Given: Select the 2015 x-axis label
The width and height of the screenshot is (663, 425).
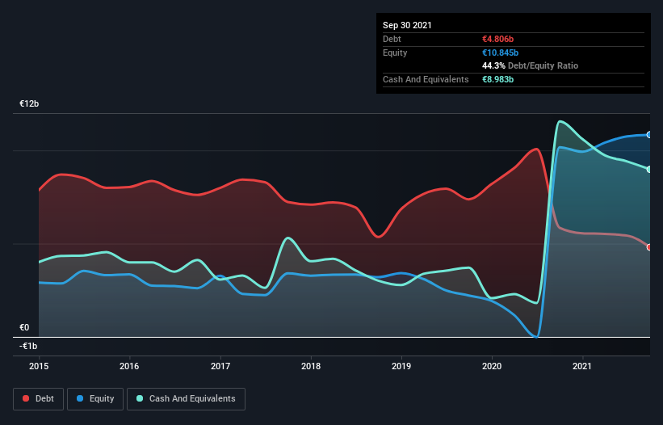Looking at the screenshot, I should tap(39, 366).
